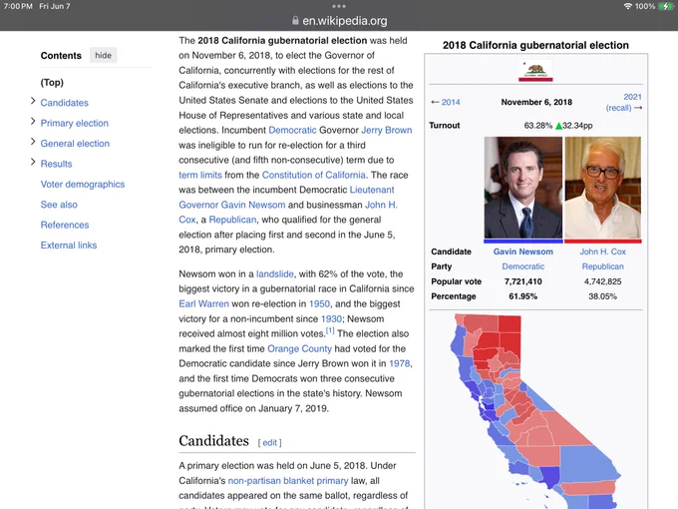678x509 pixels.
Task: Tap the November 6, 2018 date in the infobox
Action: [536, 102]
